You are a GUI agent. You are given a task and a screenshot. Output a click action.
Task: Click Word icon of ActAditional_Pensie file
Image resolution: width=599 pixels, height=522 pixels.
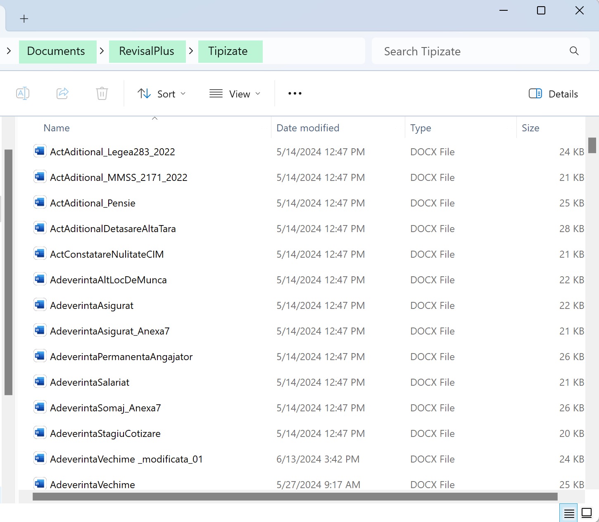[x=40, y=203]
